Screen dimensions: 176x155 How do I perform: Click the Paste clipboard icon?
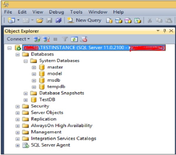pyautogui.click(x=169, y=21)
